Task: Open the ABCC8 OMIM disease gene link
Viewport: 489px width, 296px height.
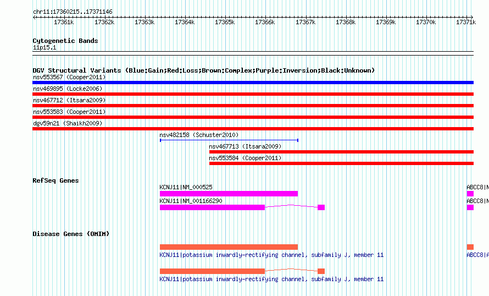Action: click(x=477, y=255)
